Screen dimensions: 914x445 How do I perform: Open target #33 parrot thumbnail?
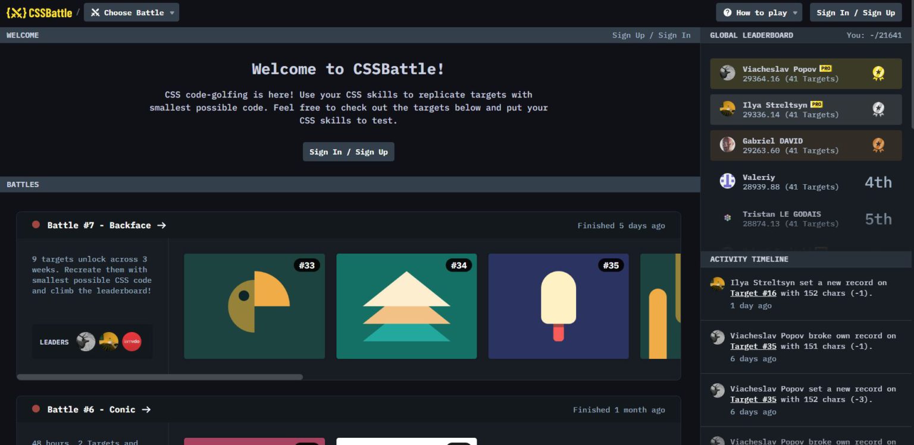pyautogui.click(x=254, y=306)
